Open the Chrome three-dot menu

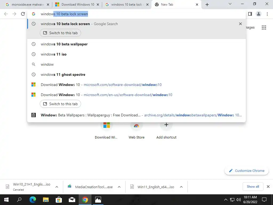pyautogui.click(x=267, y=14)
